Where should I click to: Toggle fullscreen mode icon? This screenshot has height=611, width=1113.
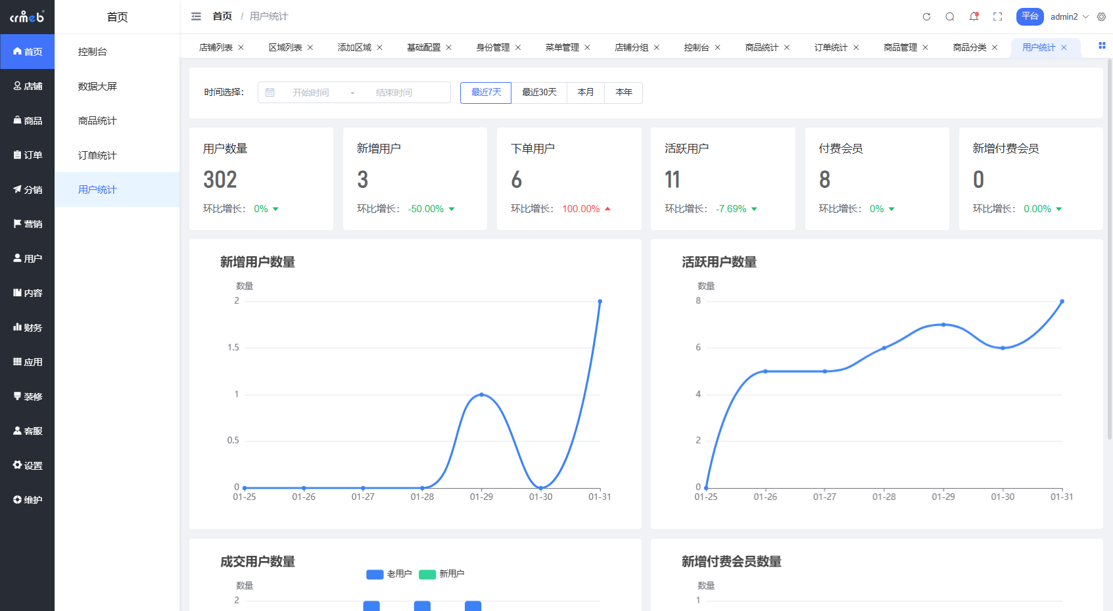coord(997,17)
